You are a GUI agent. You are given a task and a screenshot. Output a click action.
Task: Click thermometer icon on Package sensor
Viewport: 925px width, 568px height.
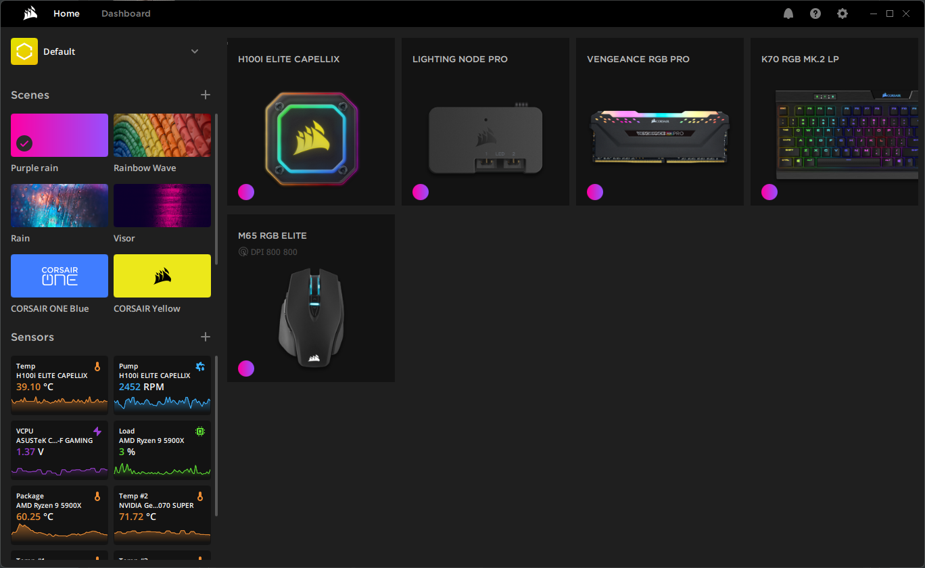click(97, 496)
